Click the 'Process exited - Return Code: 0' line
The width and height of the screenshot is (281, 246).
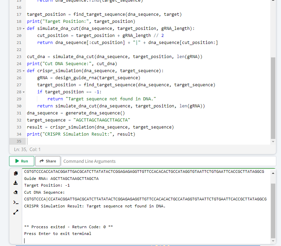click(68, 227)
